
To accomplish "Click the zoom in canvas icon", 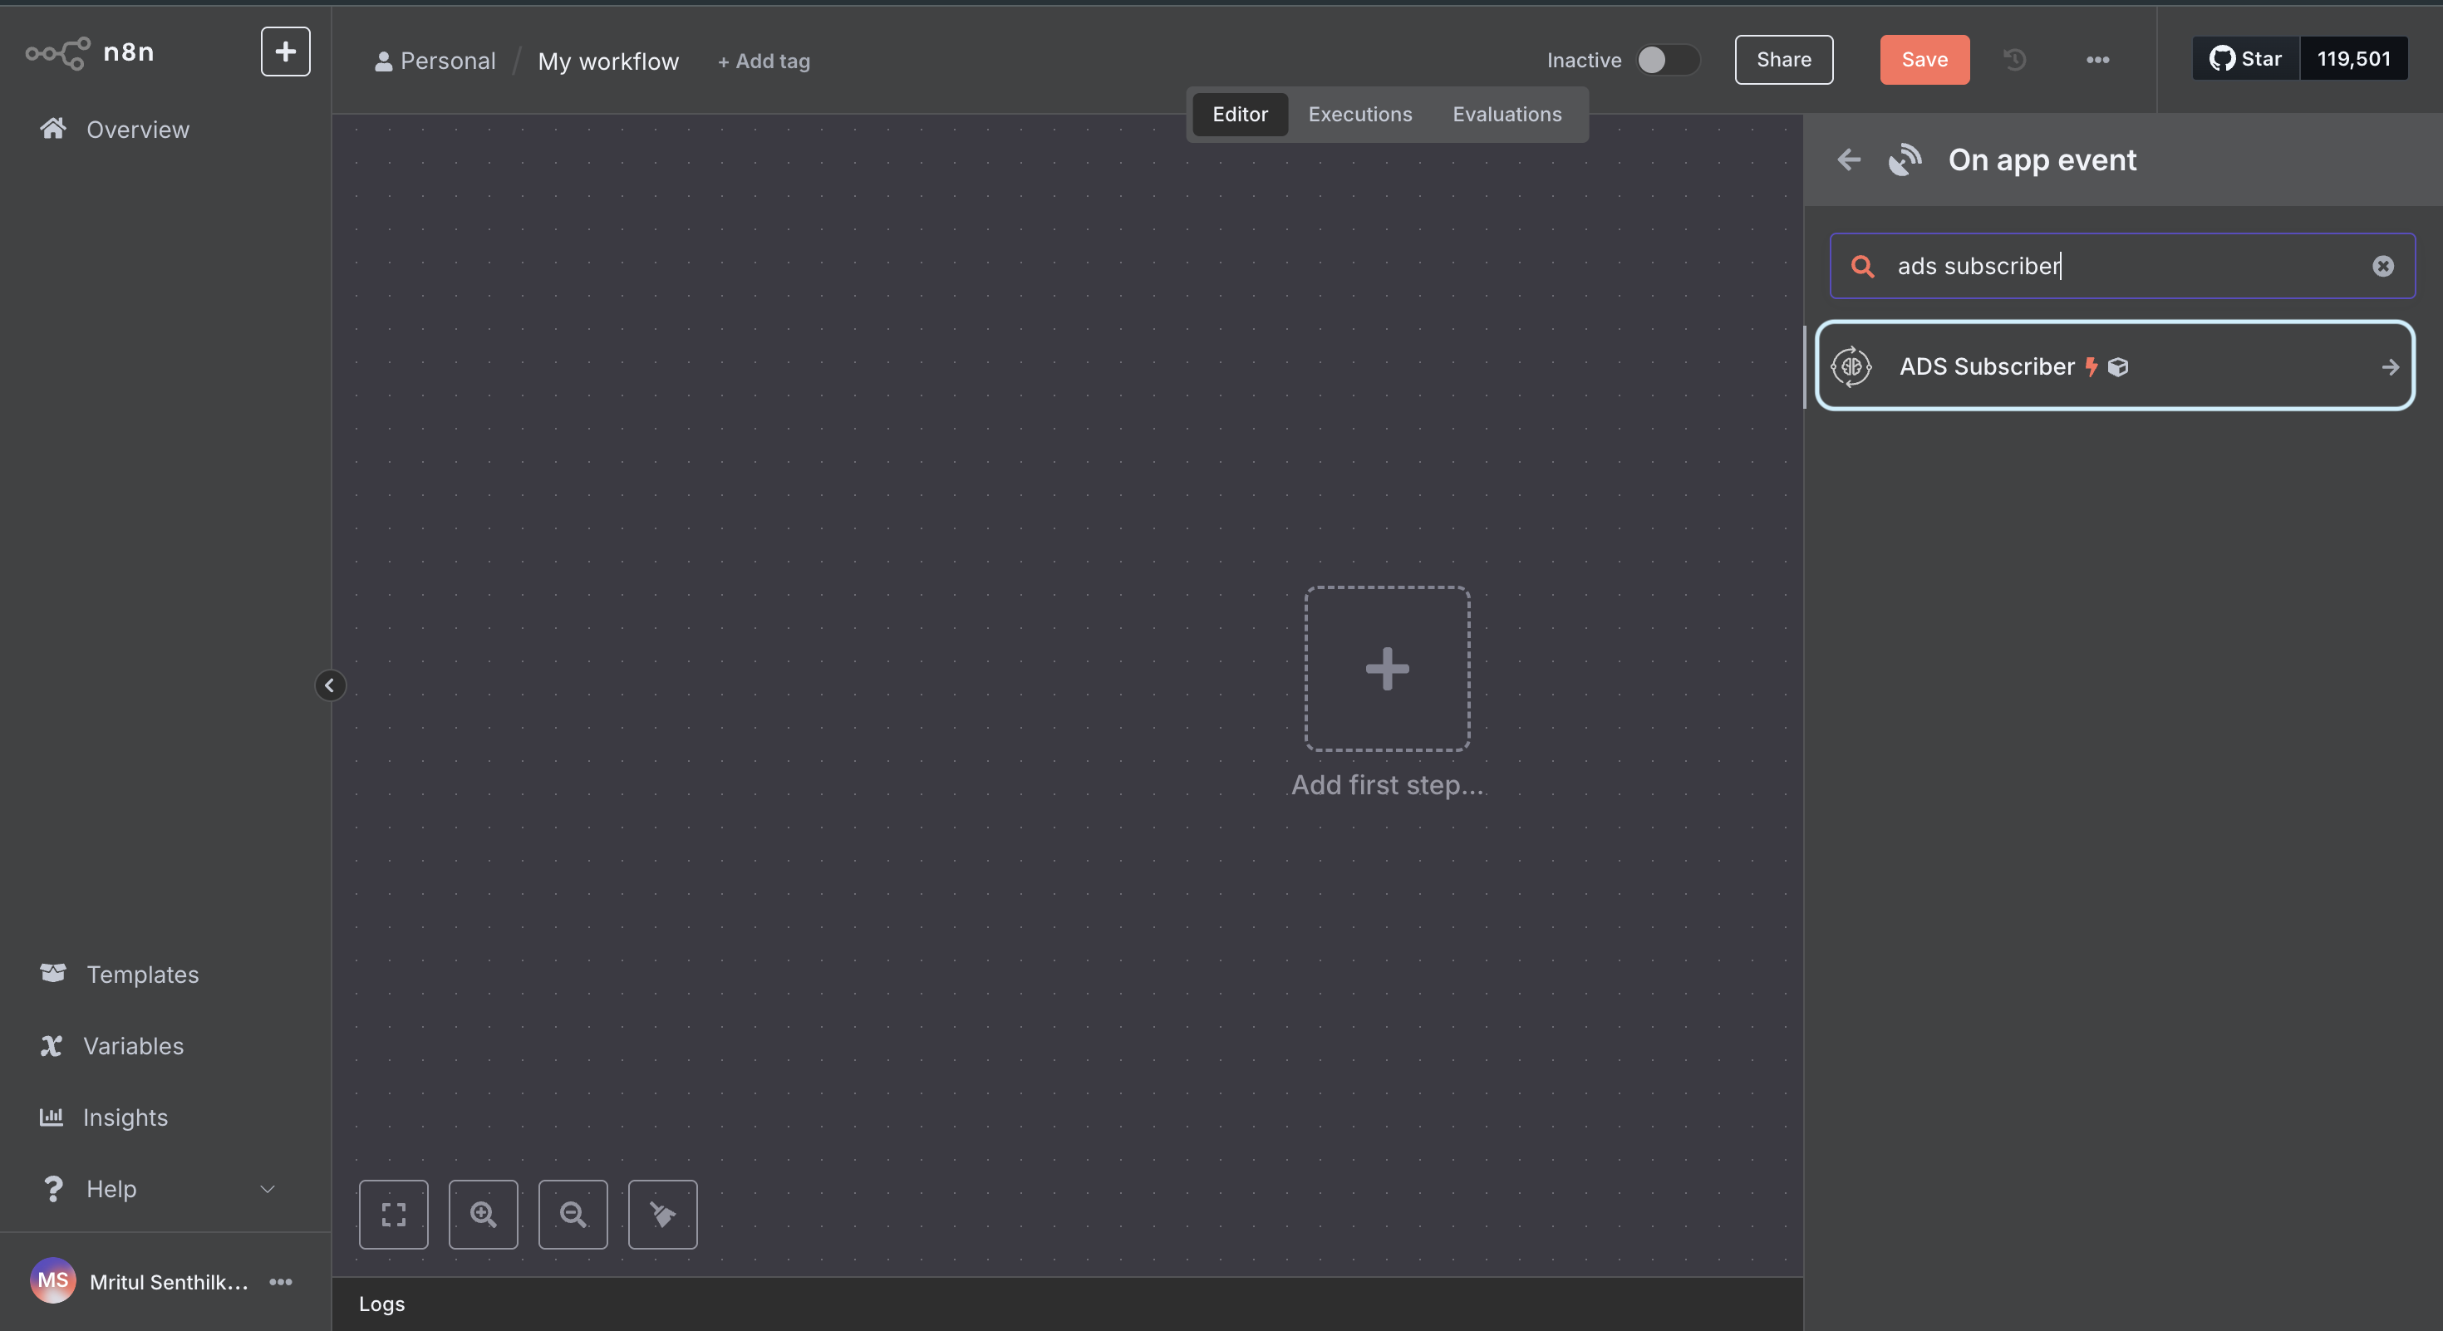I will pos(484,1215).
